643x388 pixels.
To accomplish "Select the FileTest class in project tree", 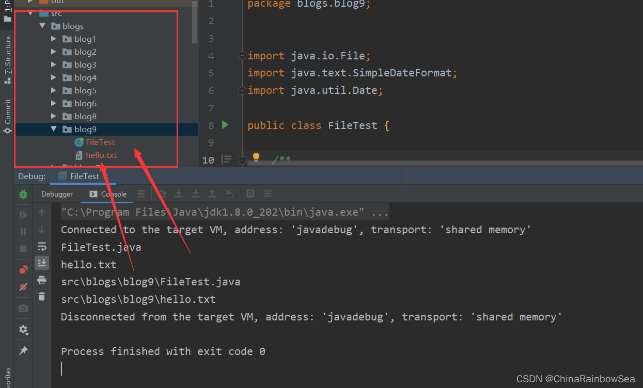I will (100, 142).
